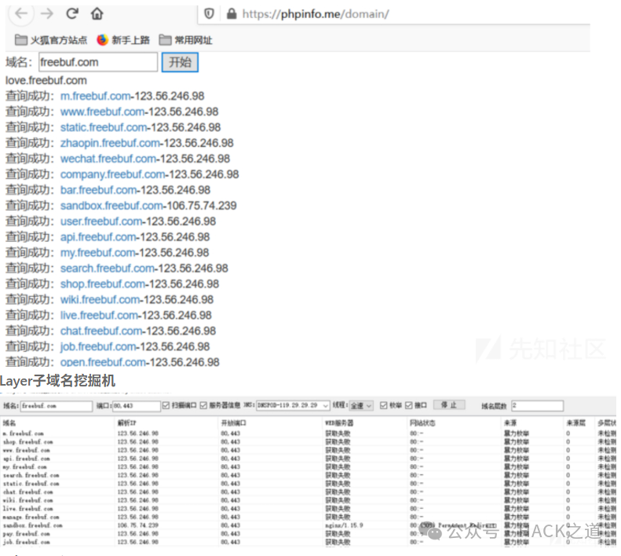Click the 域名 input with freebuf.com

click(x=98, y=62)
